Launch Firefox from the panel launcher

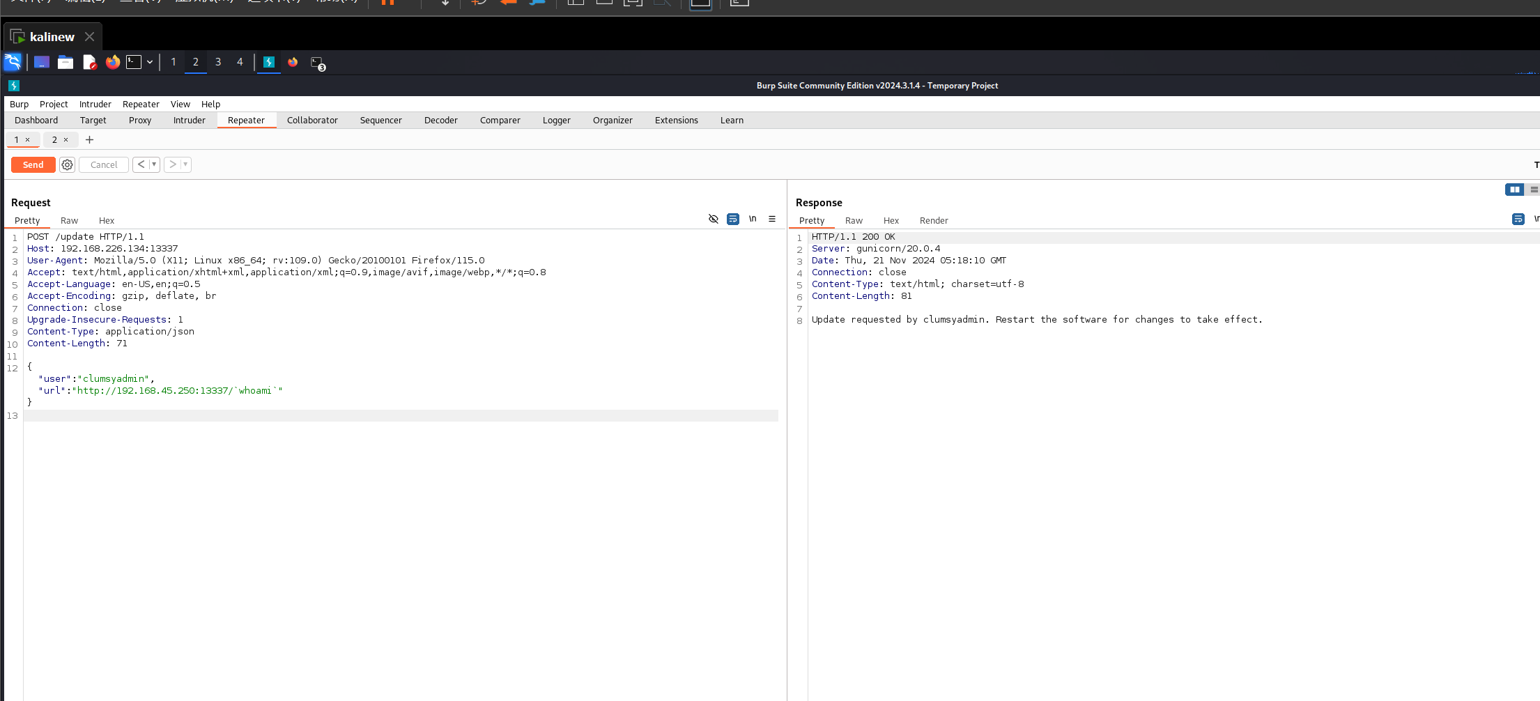click(x=112, y=62)
